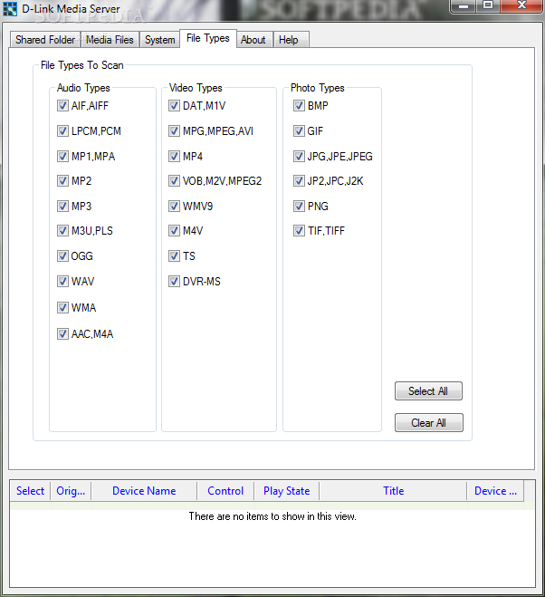Sort by Play State column
545x597 pixels.
point(287,491)
